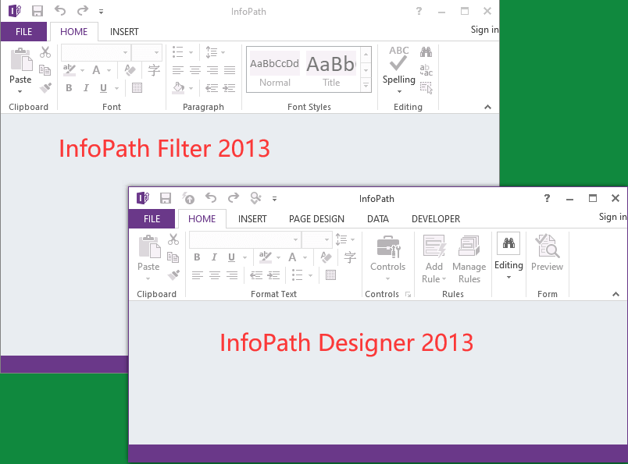
Task: Click Undo in the Filter window title bar
Action: (x=60, y=10)
